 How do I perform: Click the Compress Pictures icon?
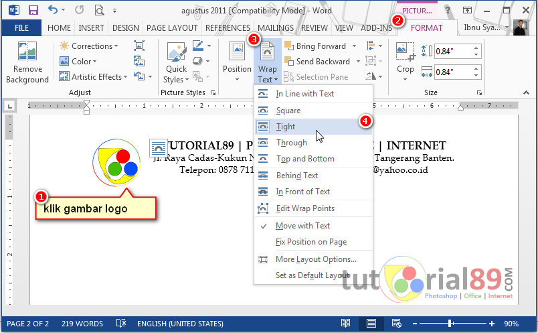pyautogui.click(x=139, y=46)
